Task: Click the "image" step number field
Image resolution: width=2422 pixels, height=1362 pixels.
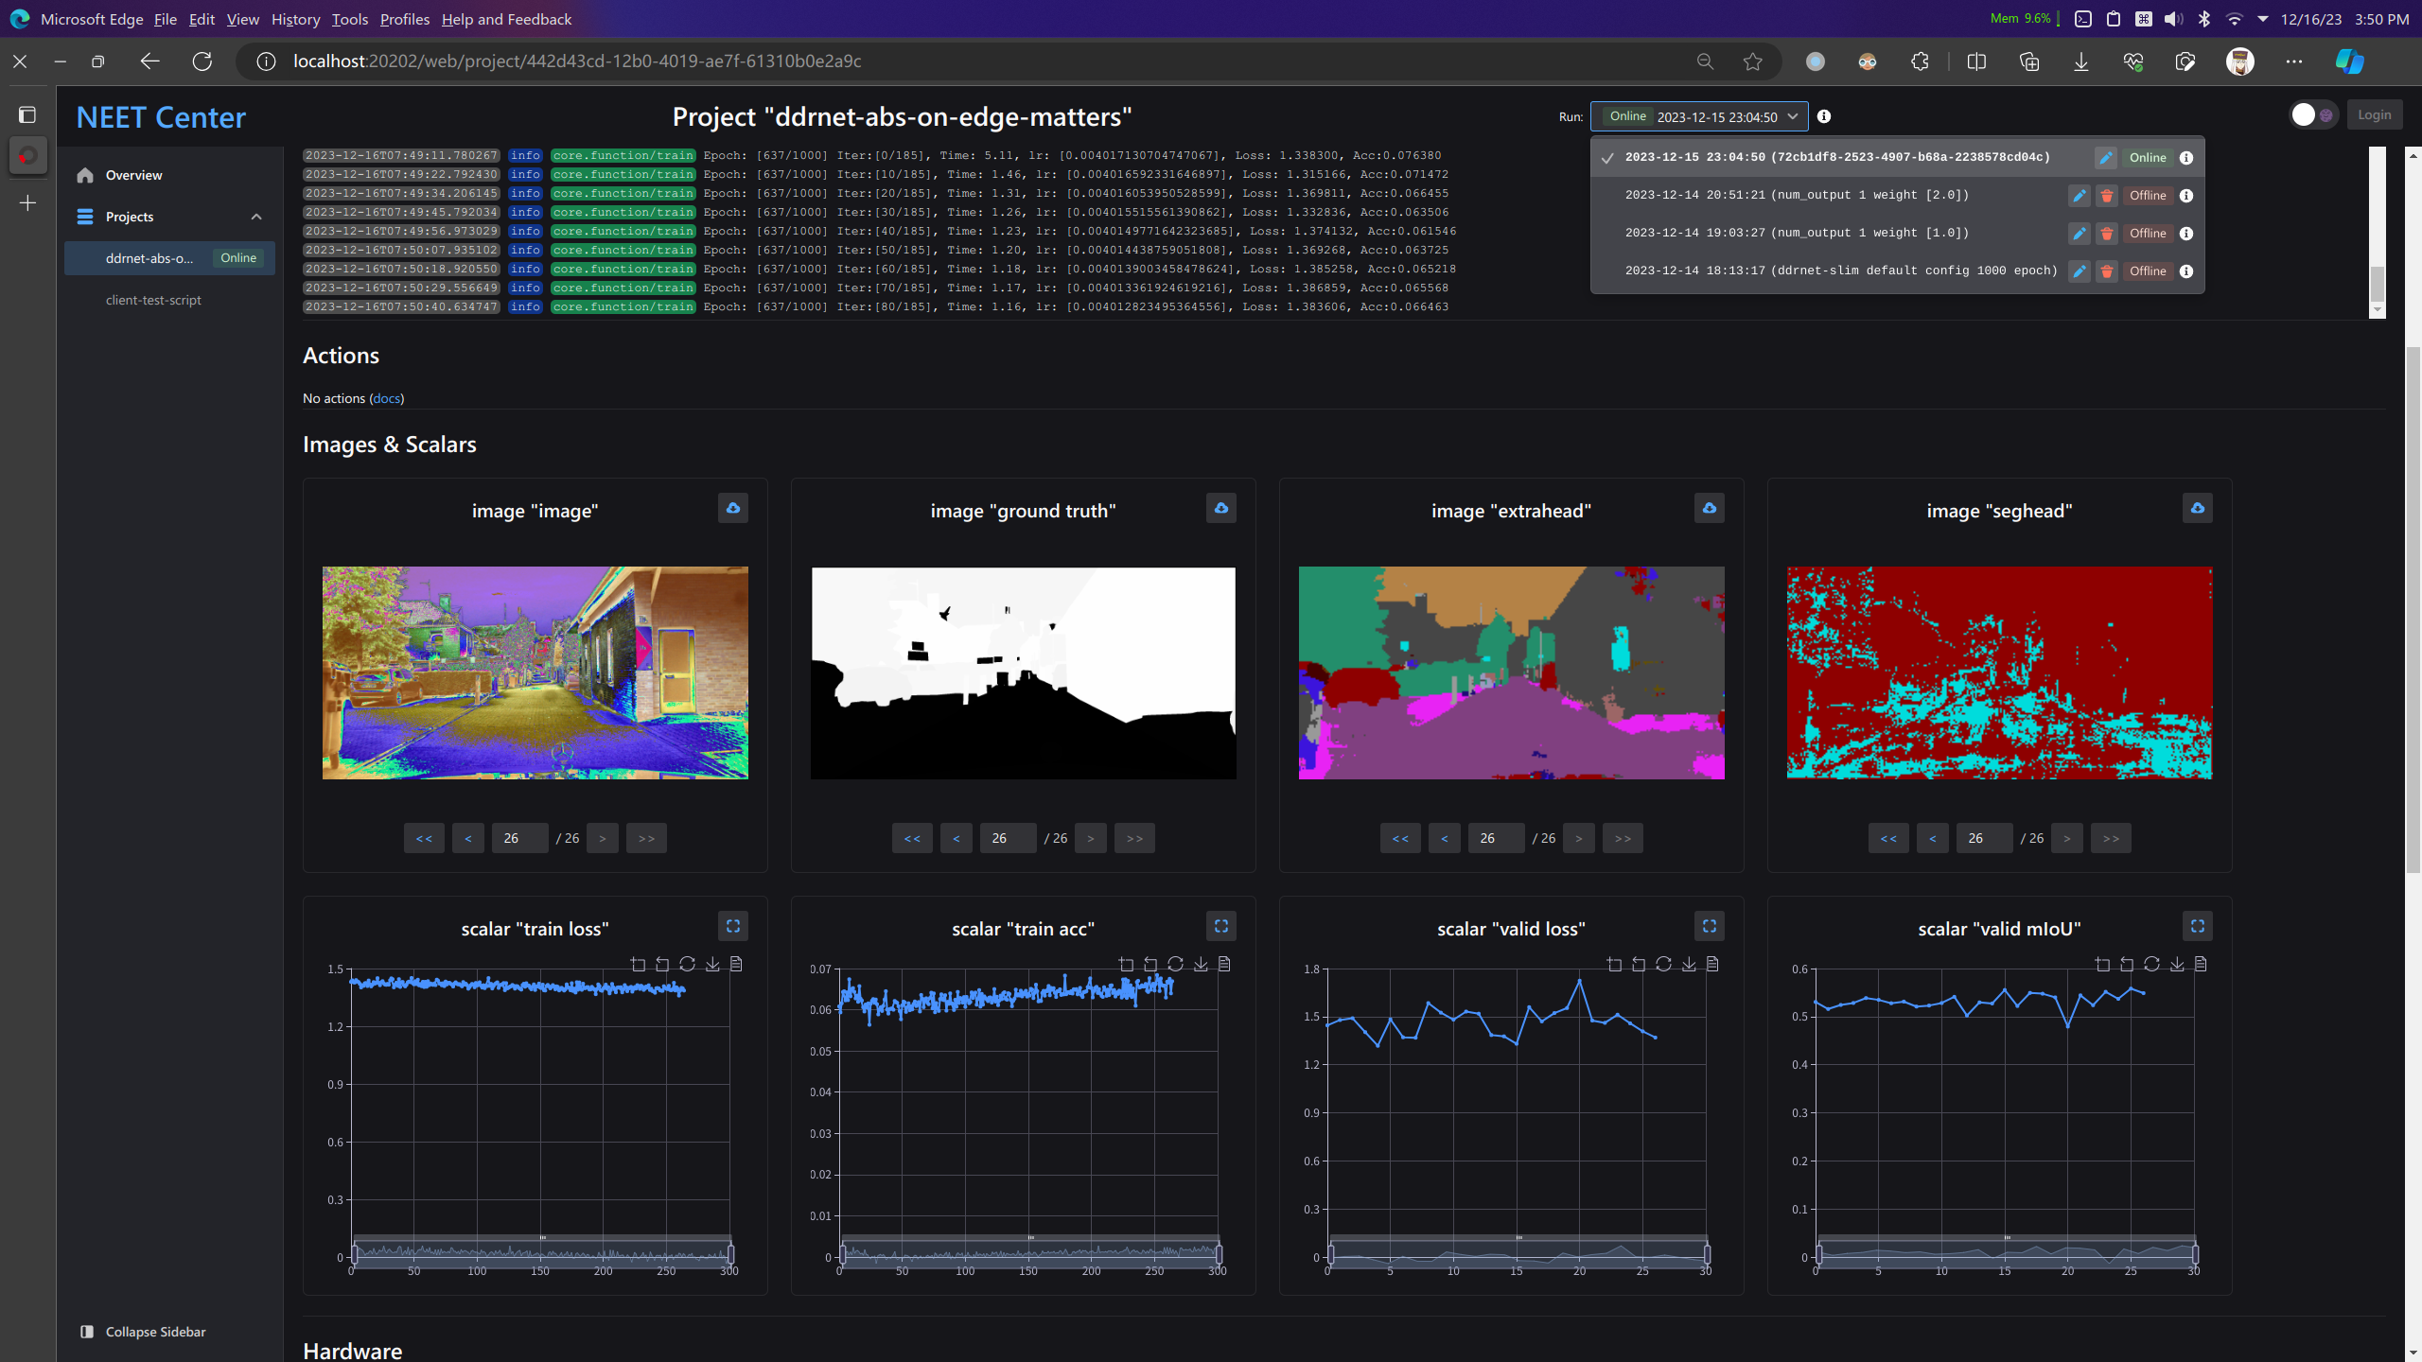Action: point(519,839)
